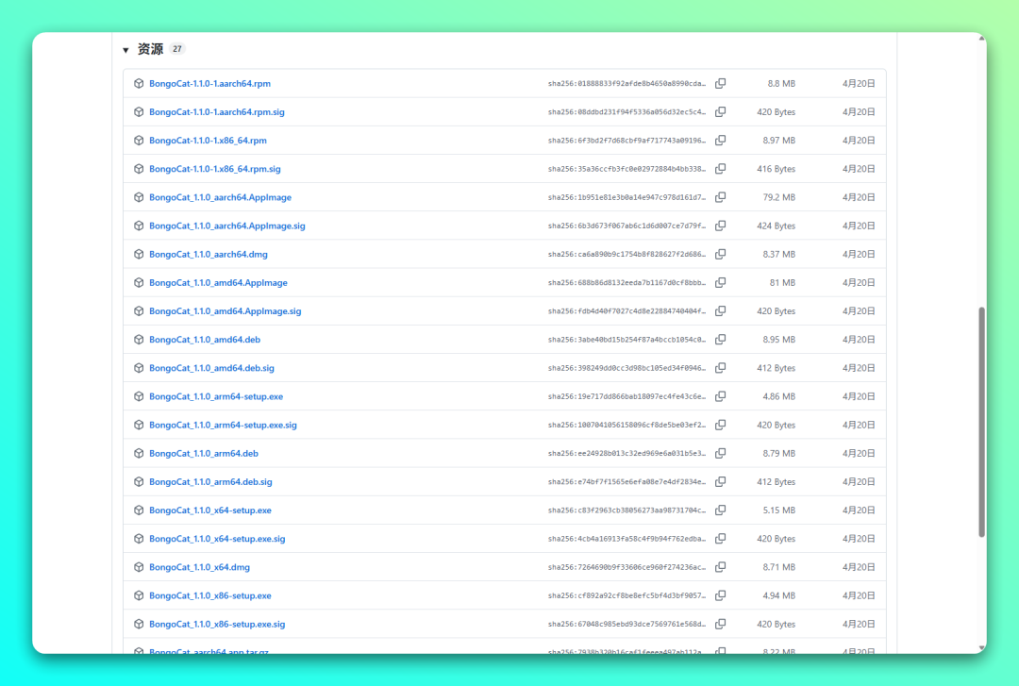Copy hash of BongoCat_1.1.0_x64-setup.exe
The height and width of the screenshot is (686, 1019).
[x=720, y=510]
